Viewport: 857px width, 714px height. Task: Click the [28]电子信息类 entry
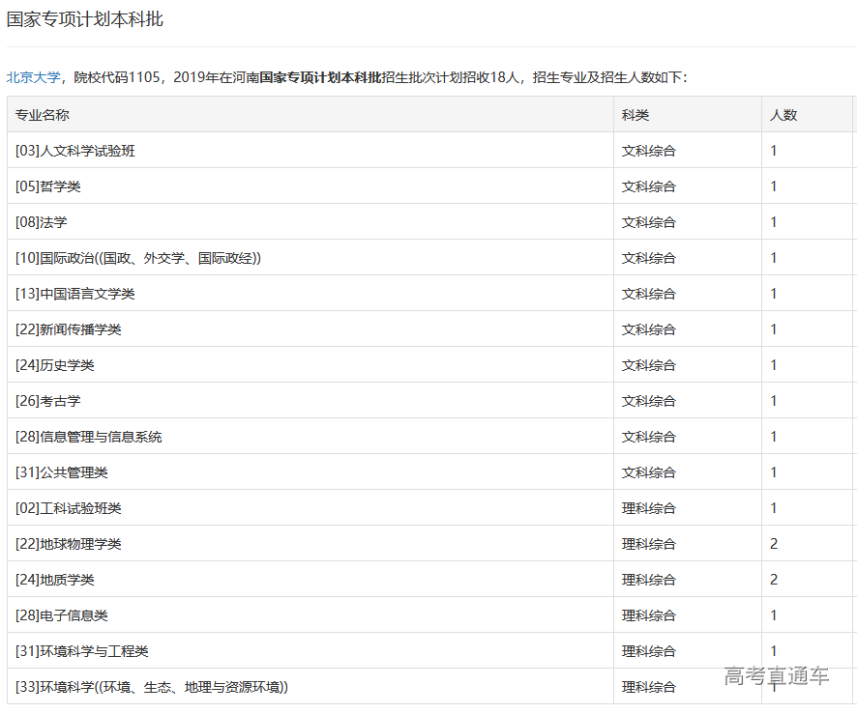(x=62, y=615)
